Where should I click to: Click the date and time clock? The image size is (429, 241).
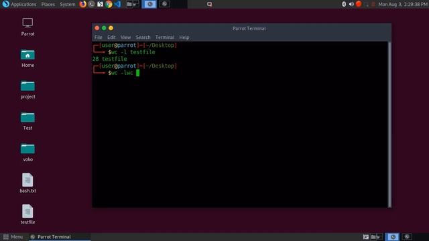(x=403, y=5)
